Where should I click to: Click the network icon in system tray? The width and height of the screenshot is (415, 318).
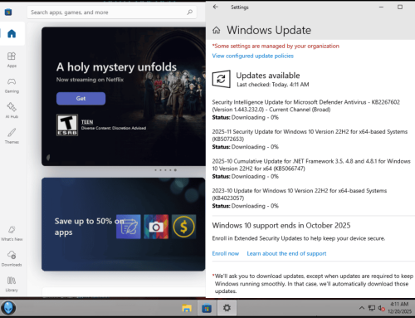click(x=372, y=308)
